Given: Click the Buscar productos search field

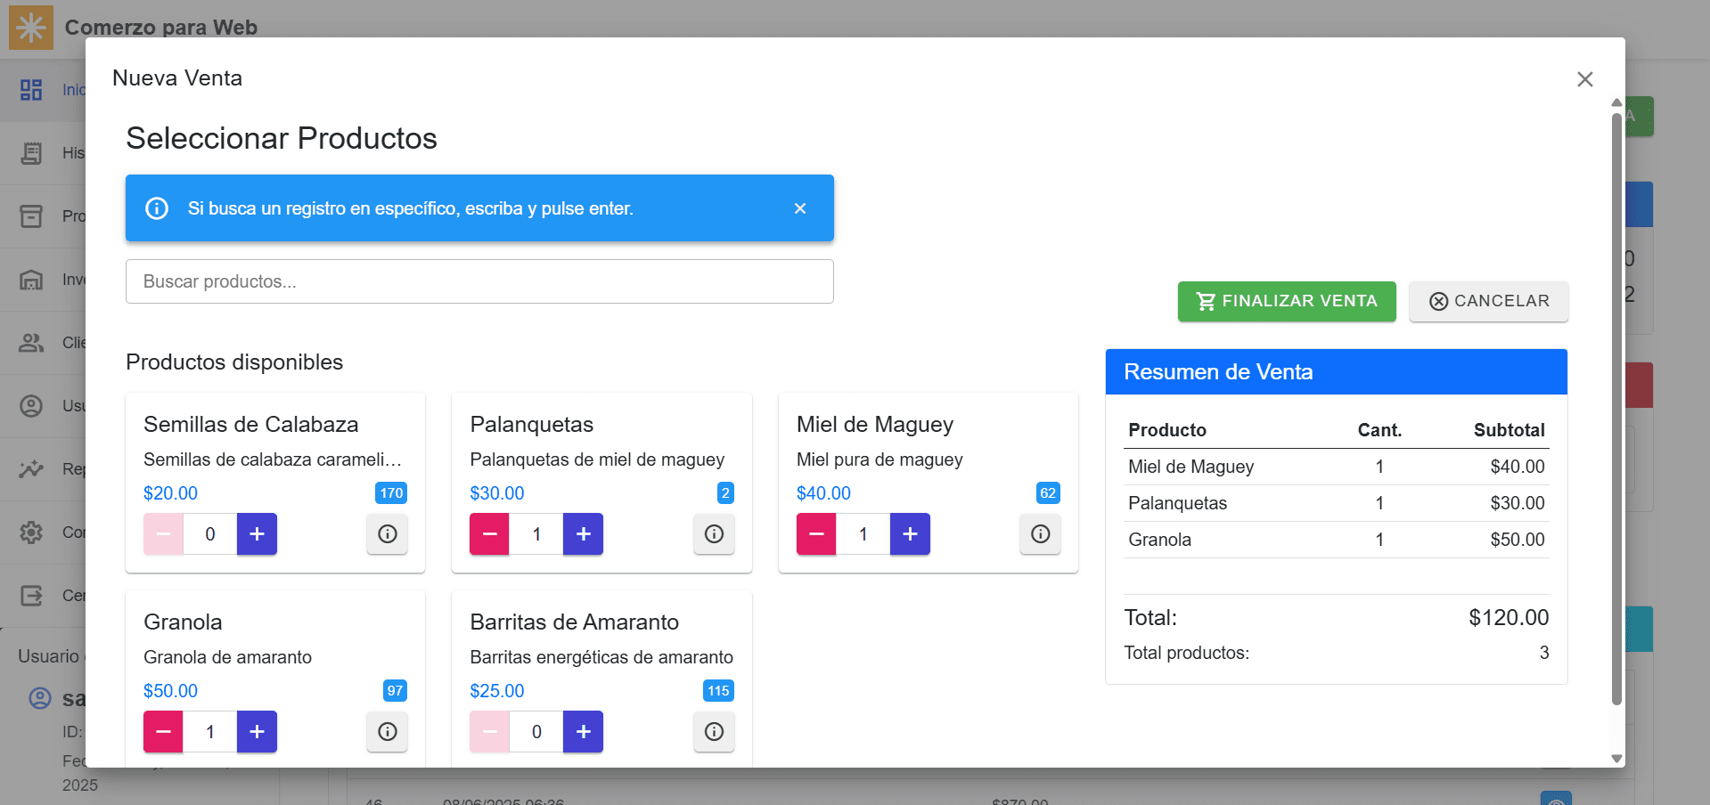Looking at the screenshot, I should click(x=479, y=281).
